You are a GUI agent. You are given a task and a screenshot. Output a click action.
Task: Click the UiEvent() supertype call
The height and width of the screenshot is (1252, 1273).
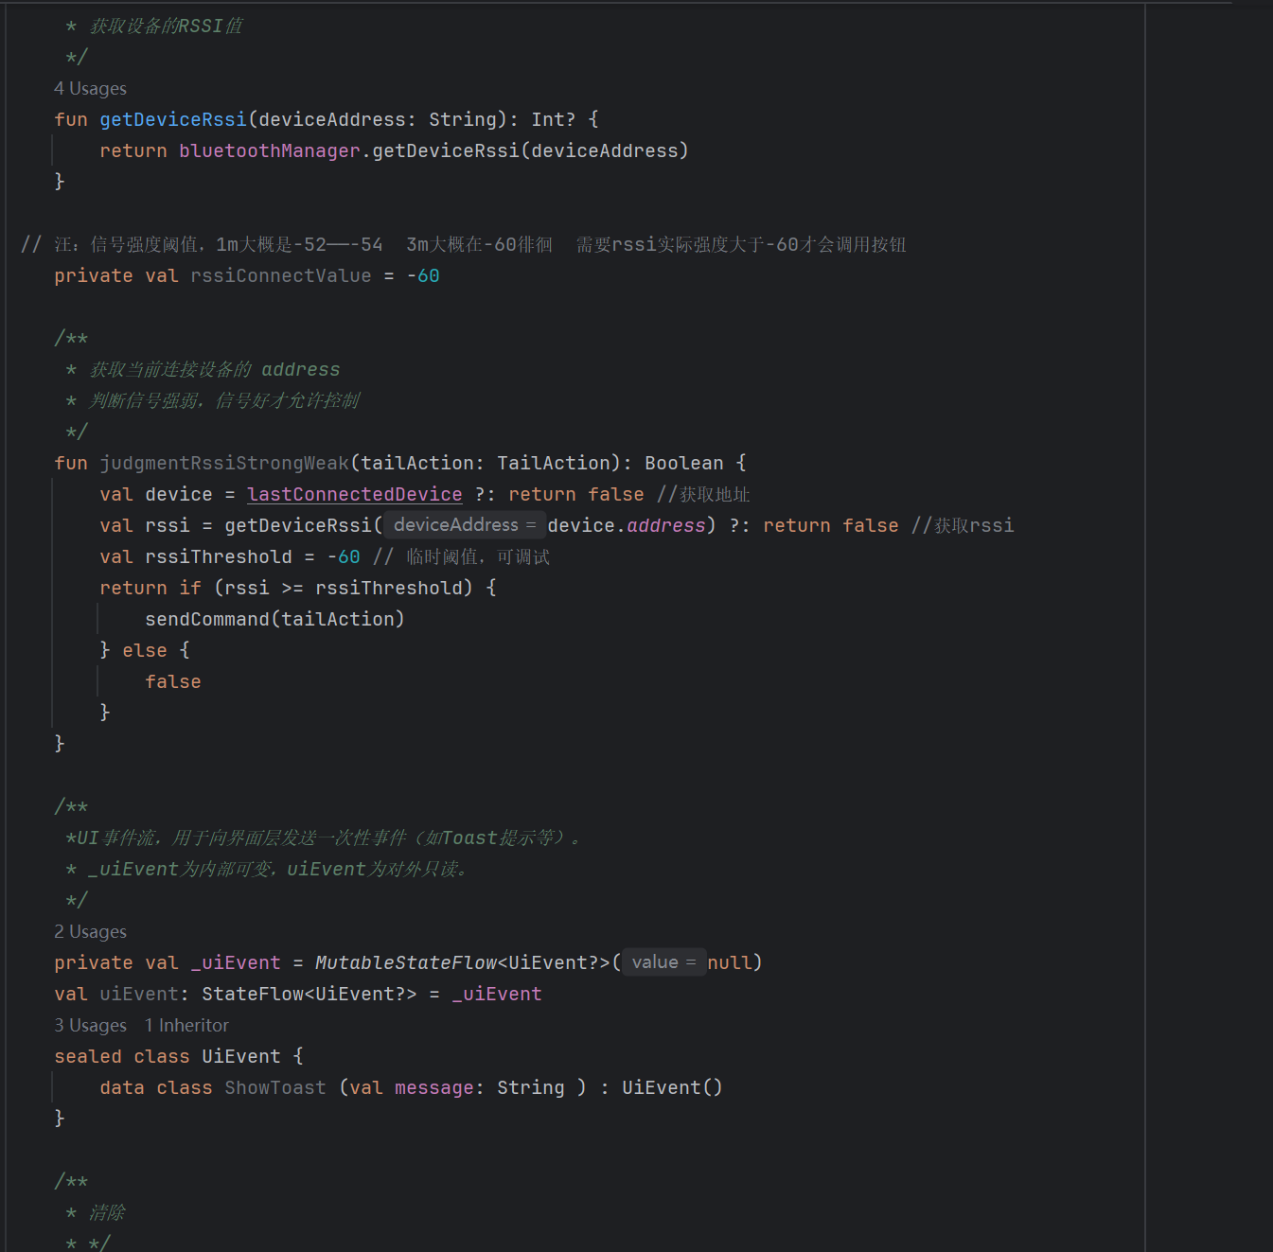click(672, 1087)
